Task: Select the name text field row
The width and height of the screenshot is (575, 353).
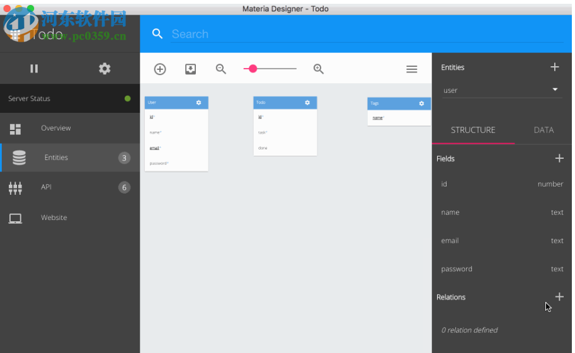Action: click(x=502, y=212)
